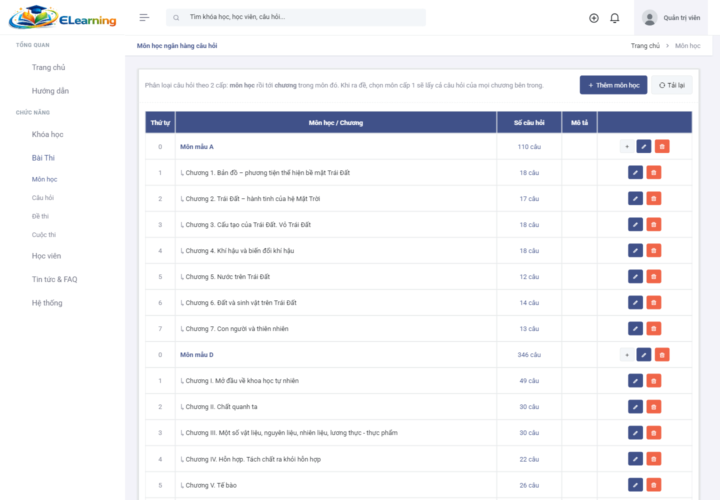
Task: Click the 346 câu count cell
Action: [x=529, y=354]
